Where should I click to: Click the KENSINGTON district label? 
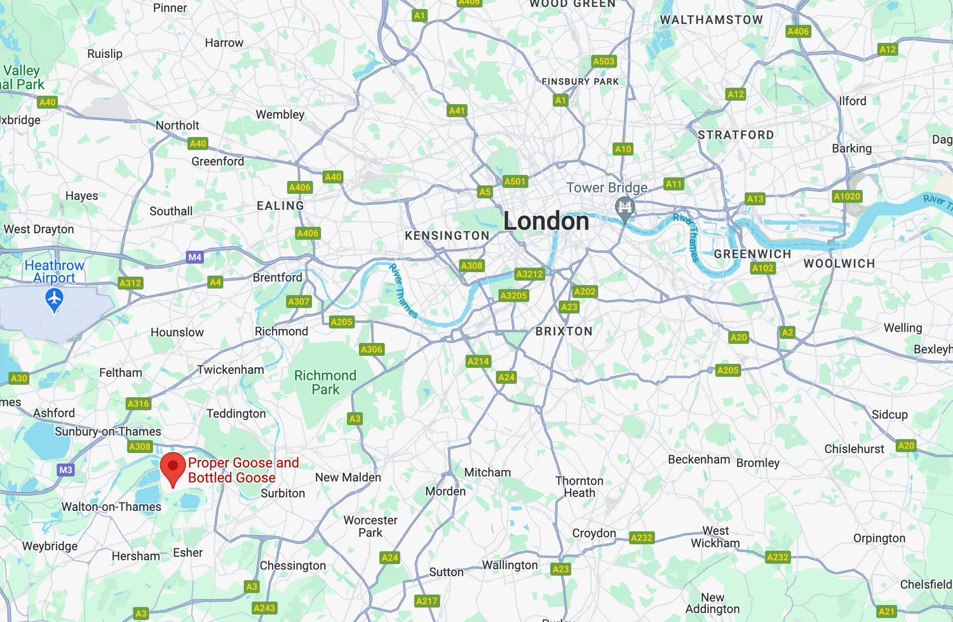(x=447, y=236)
